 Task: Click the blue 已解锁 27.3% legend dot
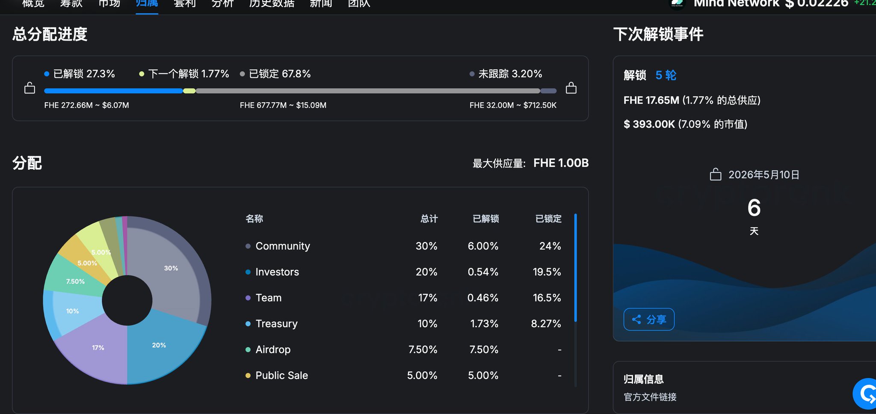click(x=47, y=74)
